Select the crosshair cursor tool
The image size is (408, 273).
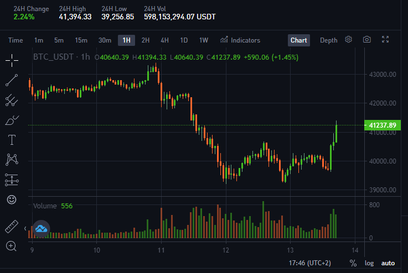pos(12,61)
